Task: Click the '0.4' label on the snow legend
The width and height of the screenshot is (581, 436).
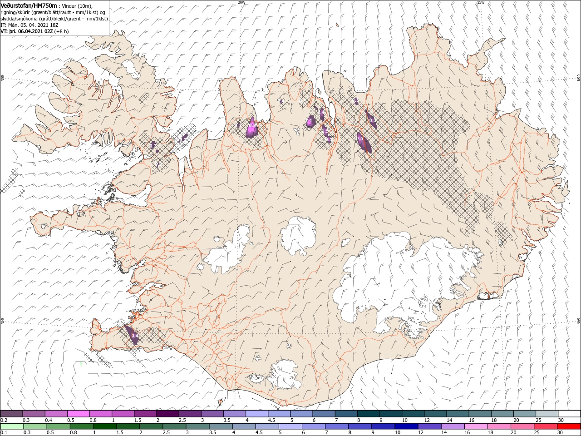Action: [x=49, y=420]
